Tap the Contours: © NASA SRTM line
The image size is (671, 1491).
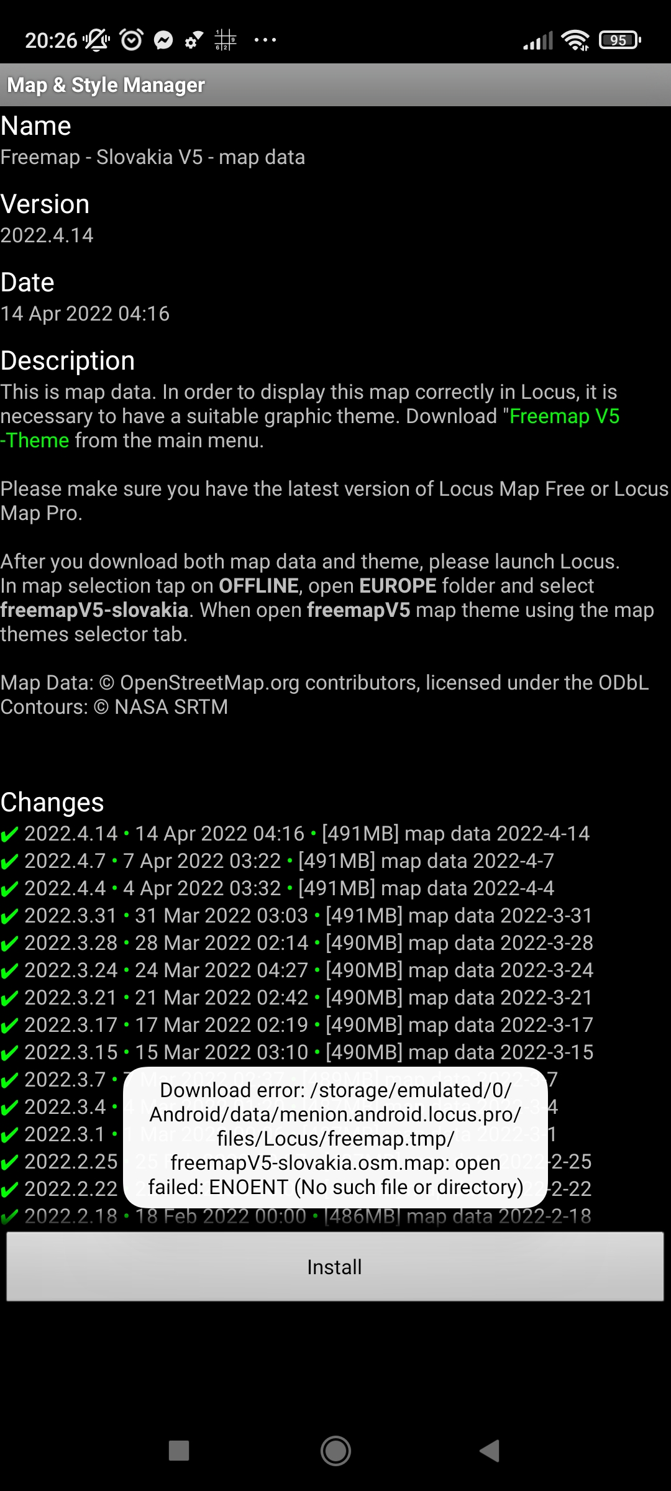point(114,707)
